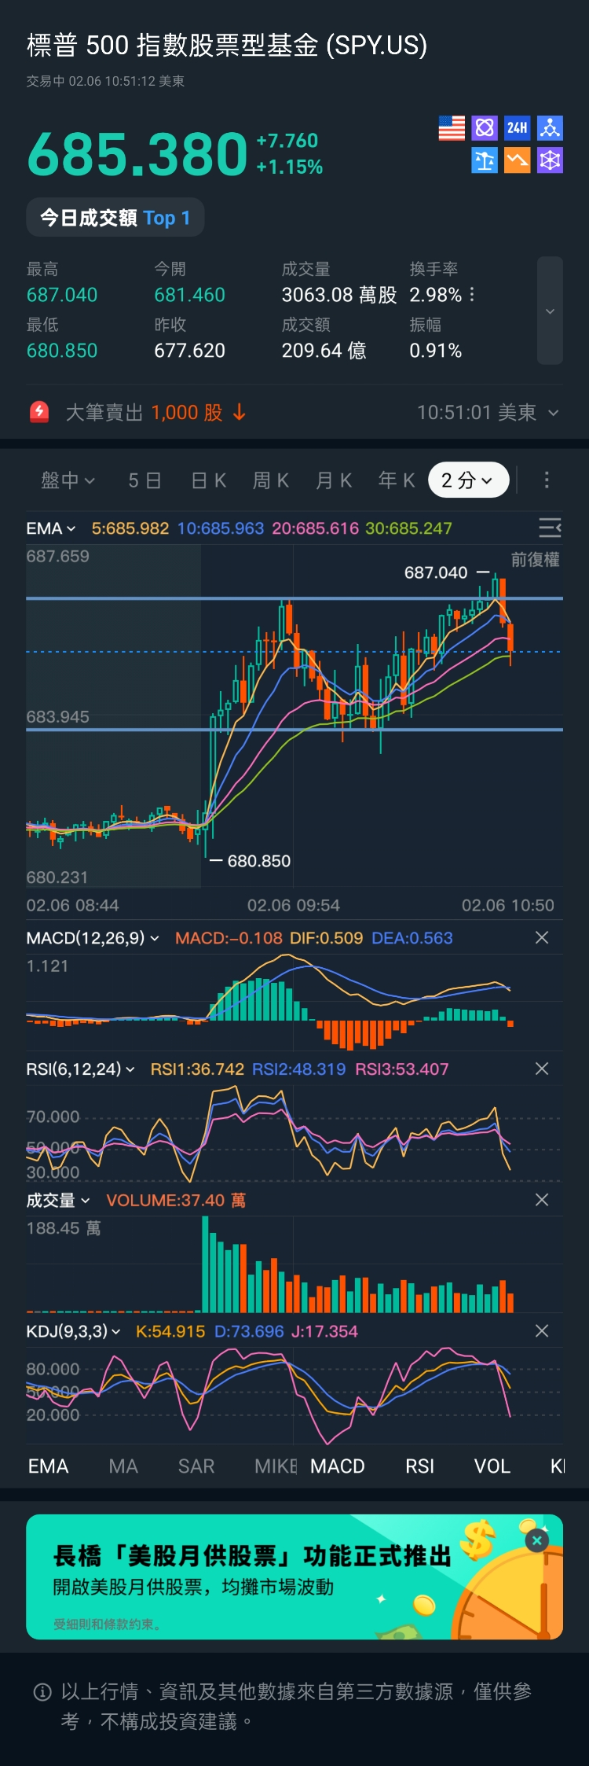Open chart settings list icon beside EMA
Viewport: 589px width, 1766px height.
(x=550, y=528)
